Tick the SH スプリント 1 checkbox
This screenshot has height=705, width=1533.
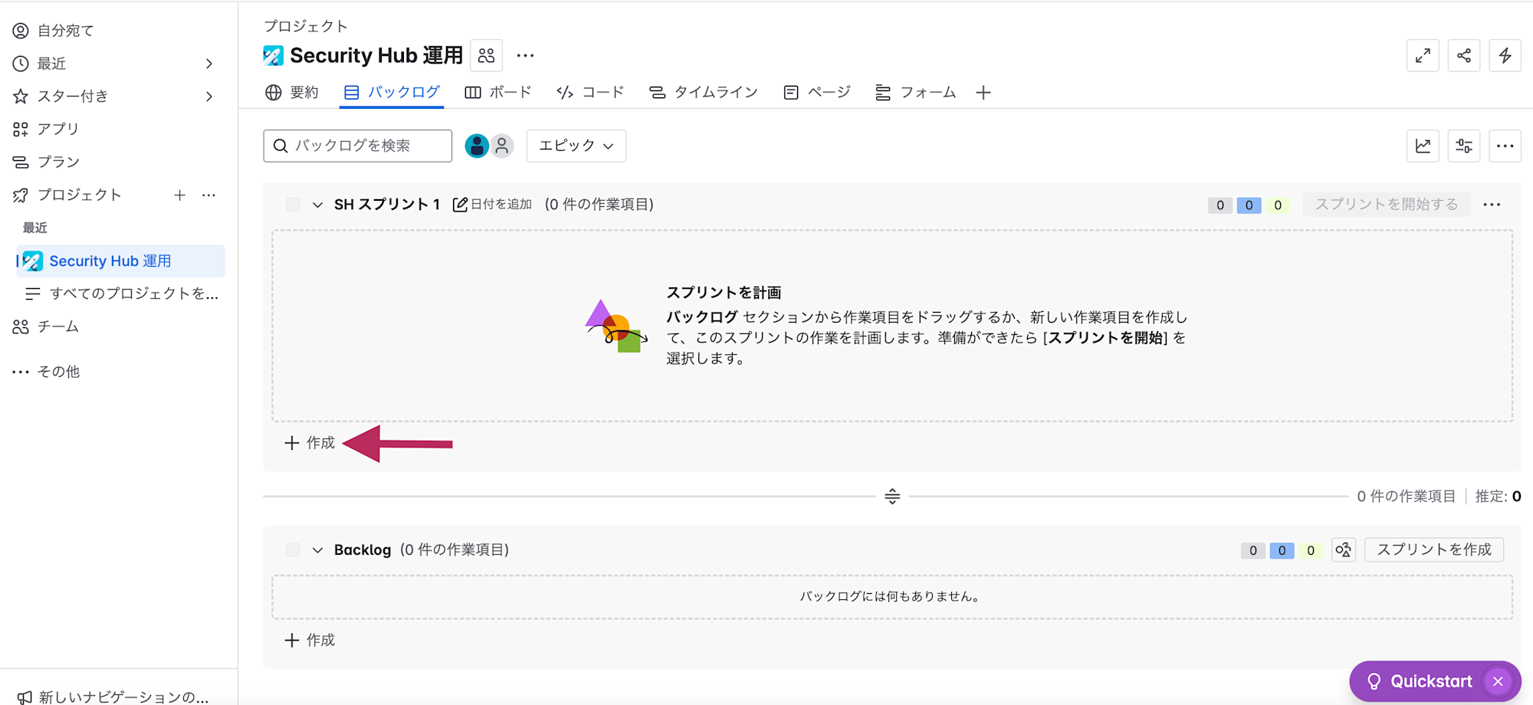coord(293,205)
